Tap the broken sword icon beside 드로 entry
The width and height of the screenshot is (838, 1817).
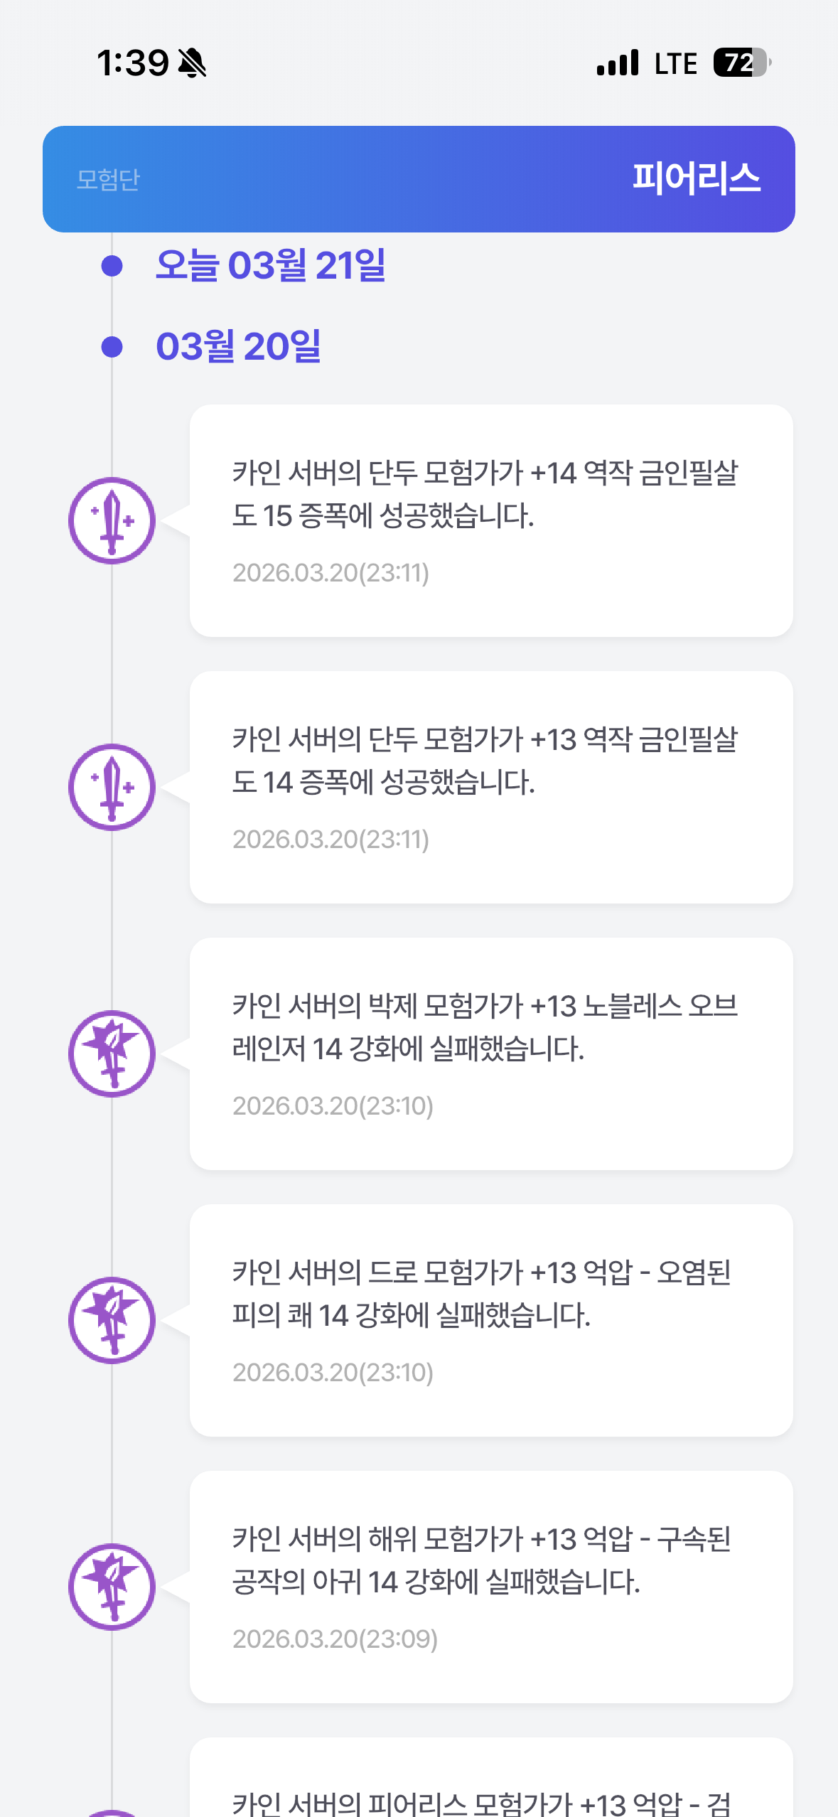[x=112, y=1320]
